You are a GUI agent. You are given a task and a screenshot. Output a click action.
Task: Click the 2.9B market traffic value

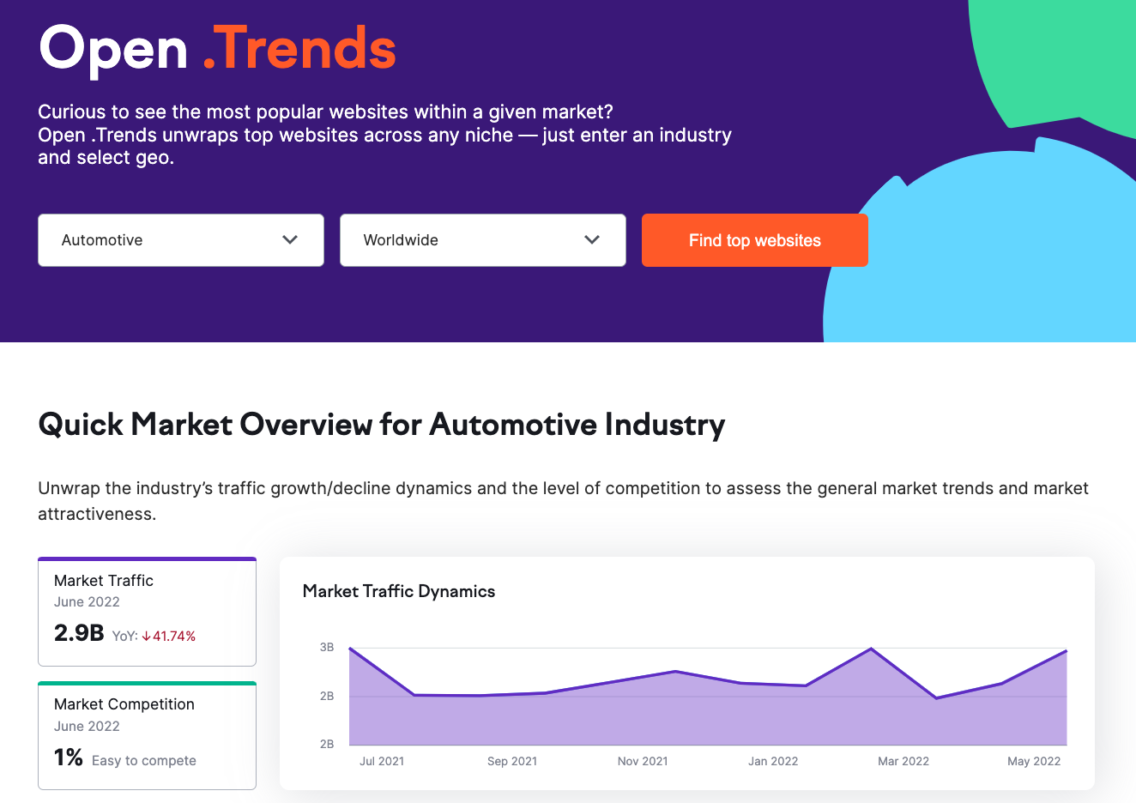pos(79,633)
